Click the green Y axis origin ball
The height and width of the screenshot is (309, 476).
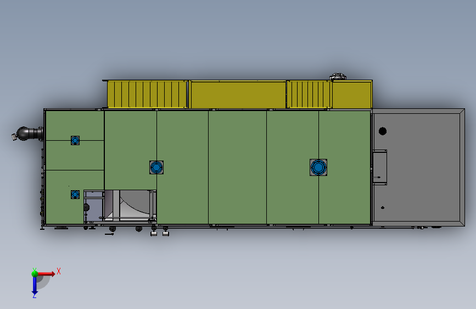[x=35, y=273]
